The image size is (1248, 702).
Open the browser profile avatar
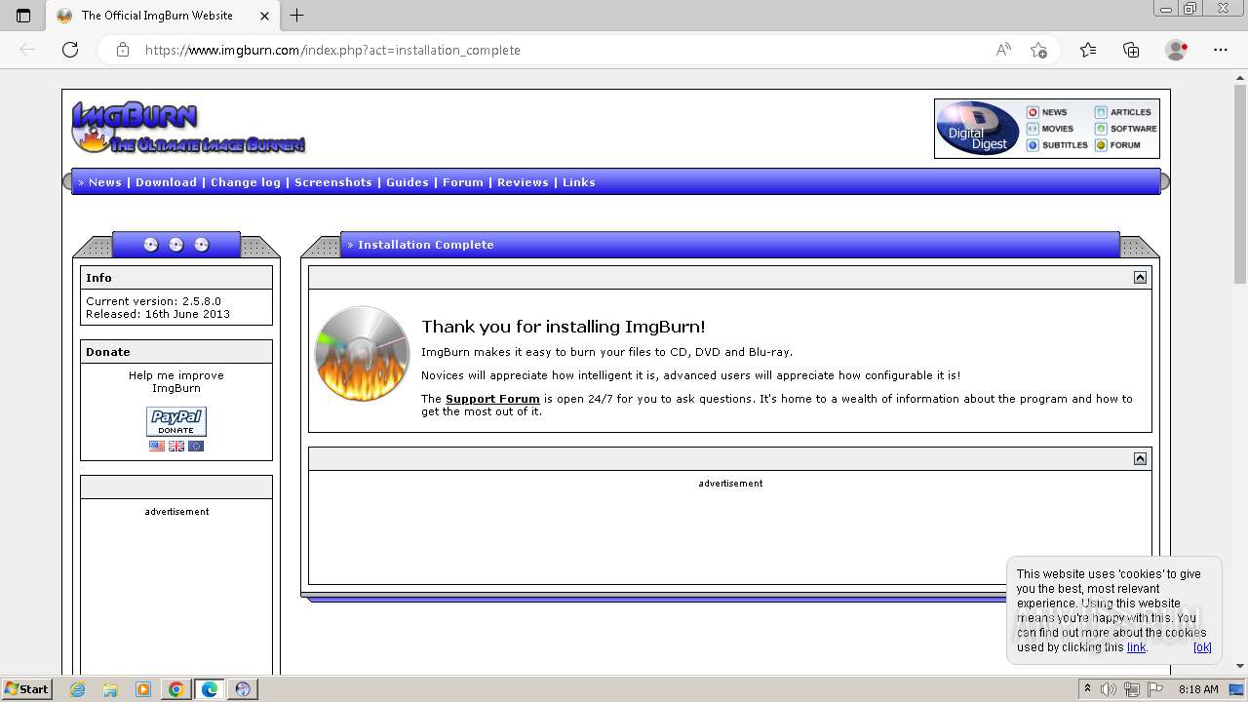[x=1176, y=50]
